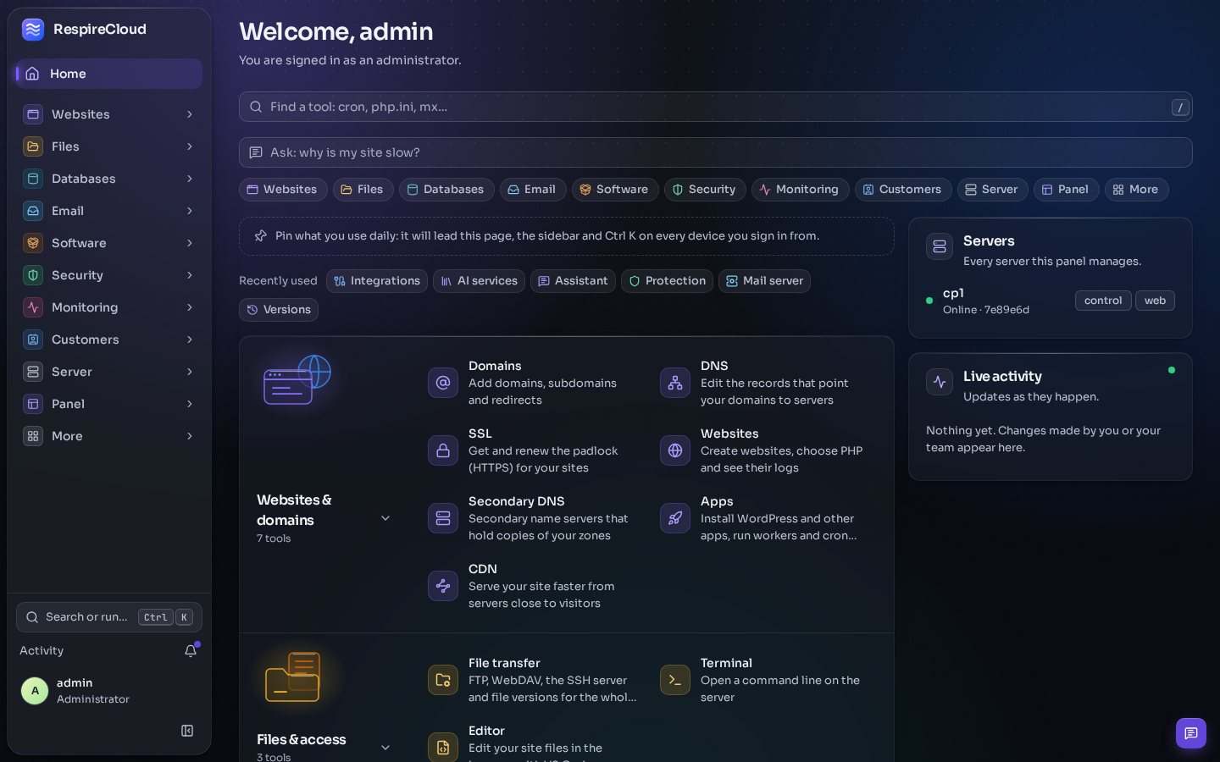Open the recently used Protection chip

coord(668,281)
